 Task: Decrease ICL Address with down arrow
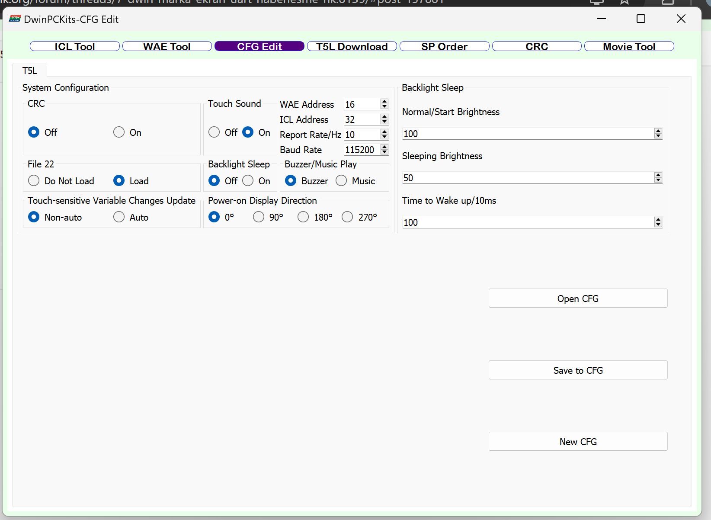click(384, 122)
